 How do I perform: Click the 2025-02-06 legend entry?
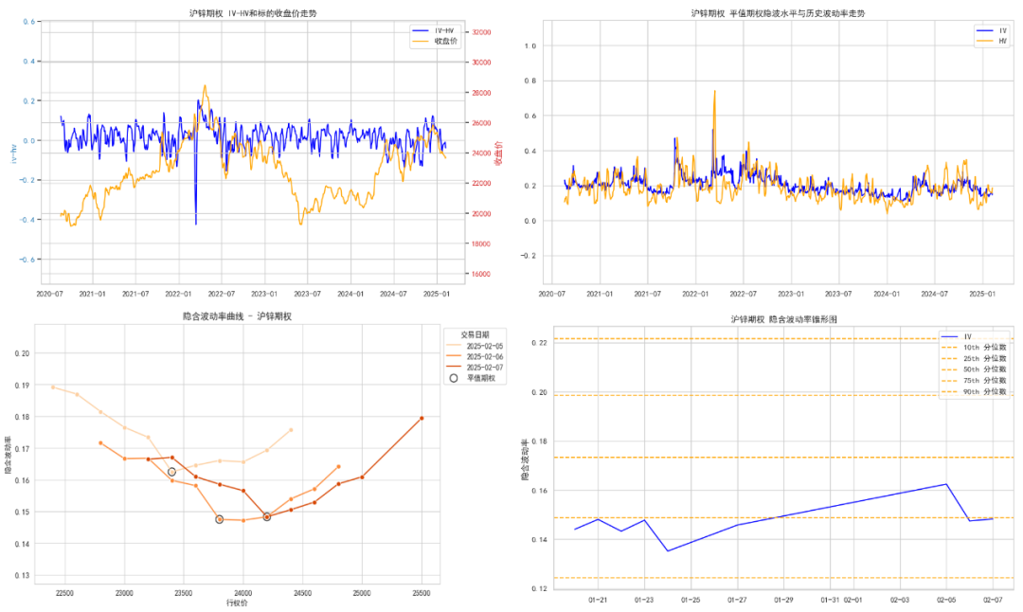point(483,356)
